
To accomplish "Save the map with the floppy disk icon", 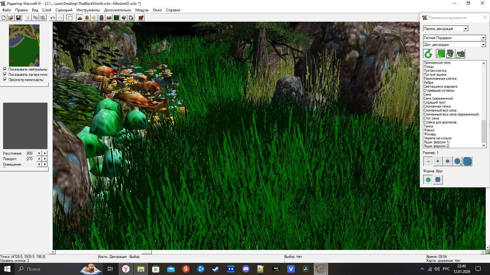I will point(18,18).
